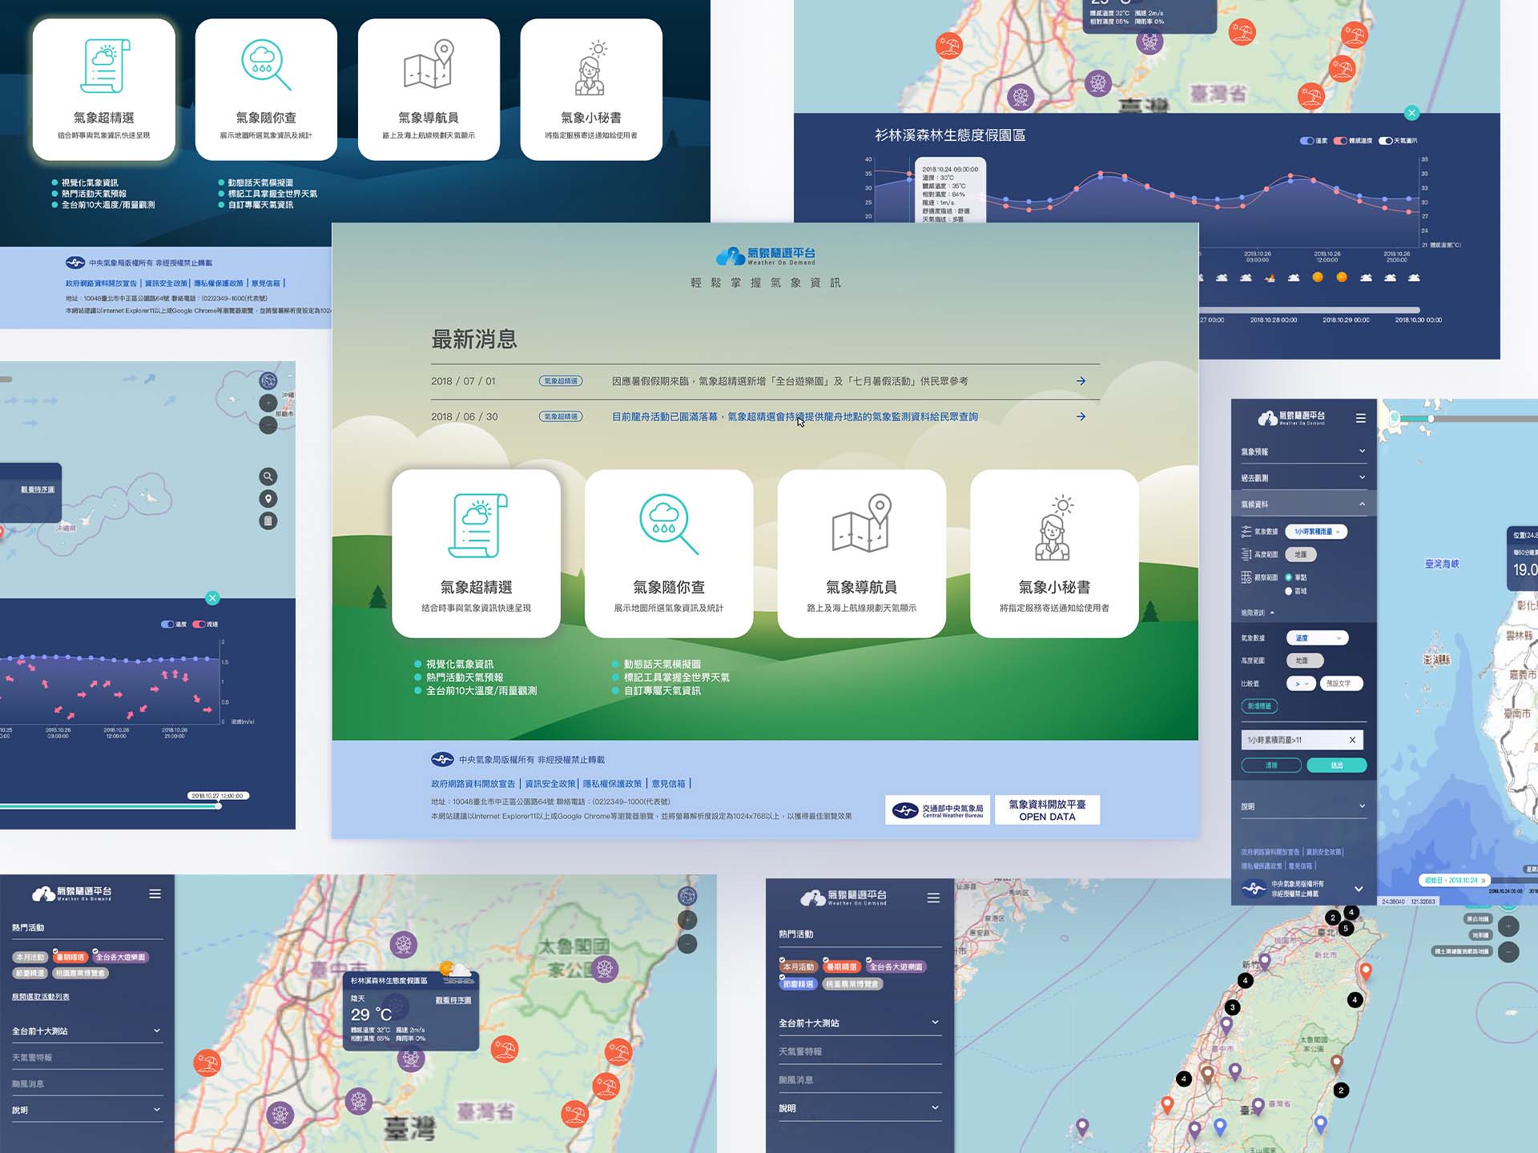Click zoom-in plus on bottom-right map
This screenshot has height=1153, width=1538.
pyautogui.click(x=1508, y=926)
